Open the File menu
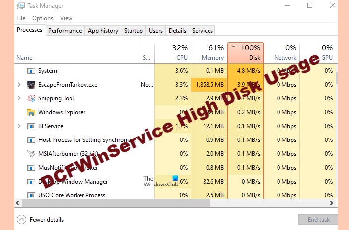Screen dimensions: 349x230 (21, 18)
